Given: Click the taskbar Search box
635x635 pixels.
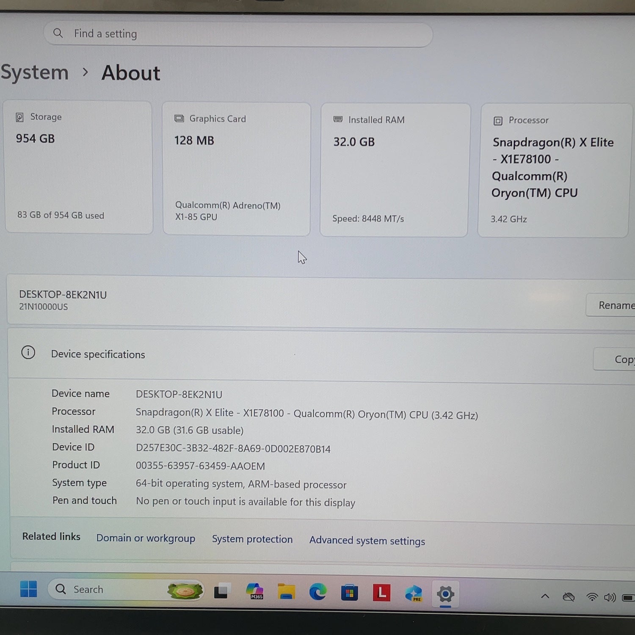Looking at the screenshot, I should pos(126,590).
